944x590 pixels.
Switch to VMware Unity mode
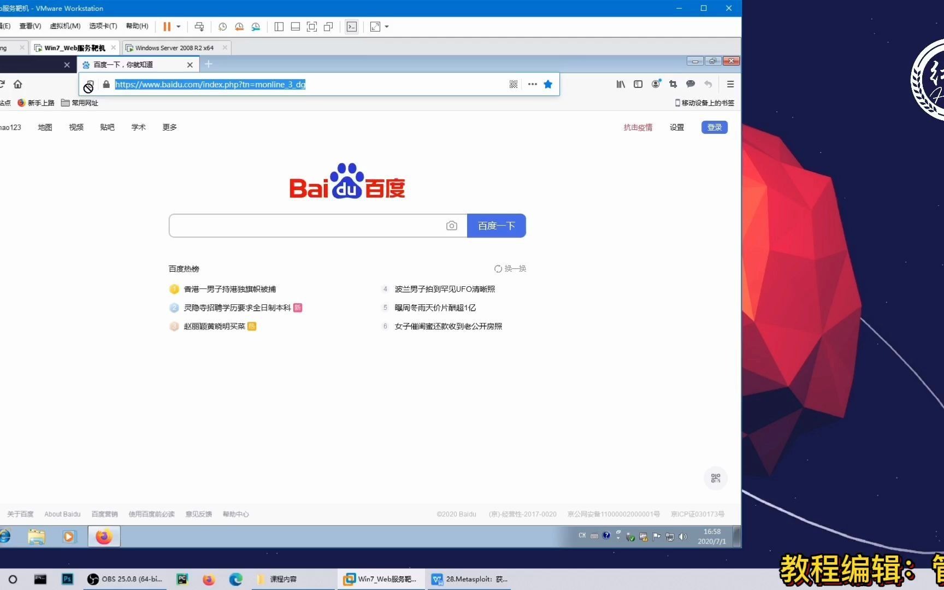328,26
